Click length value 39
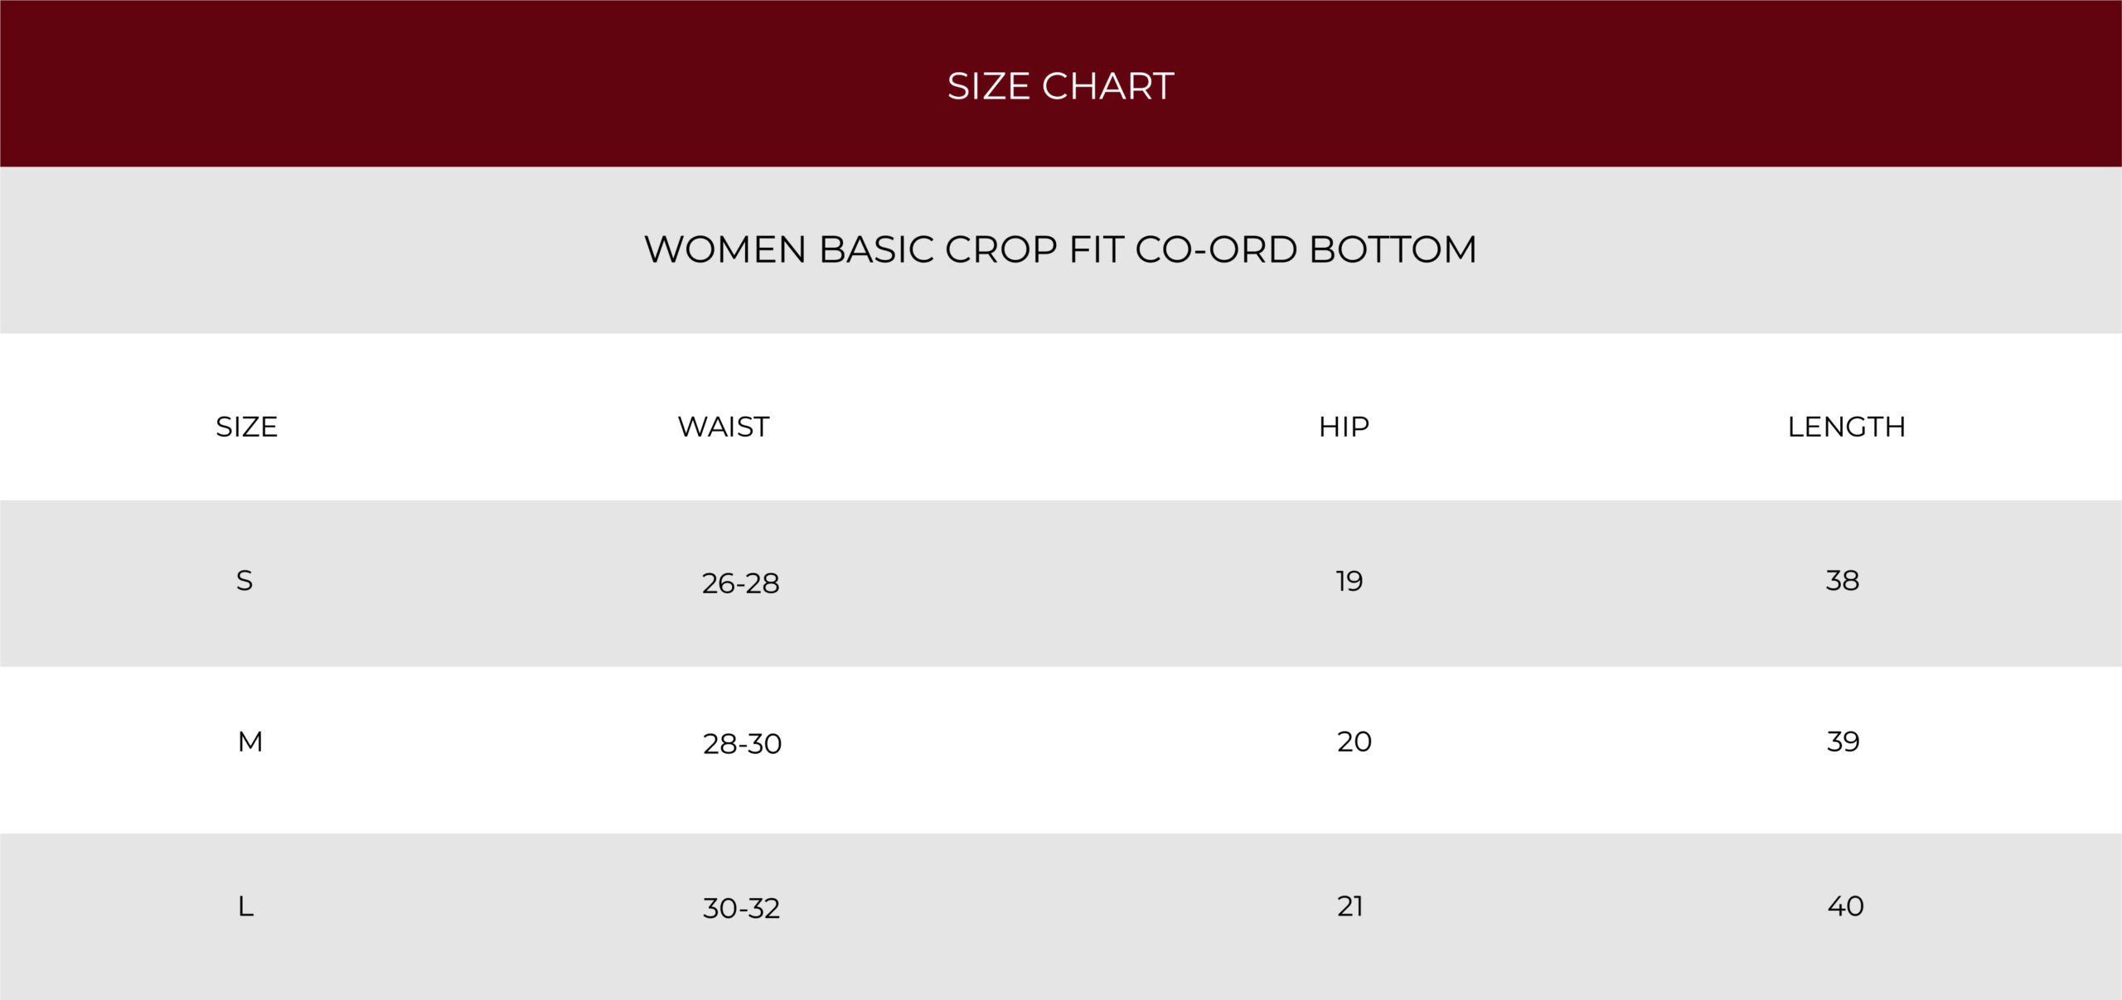This screenshot has width=2122, height=1000. point(1843,742)
